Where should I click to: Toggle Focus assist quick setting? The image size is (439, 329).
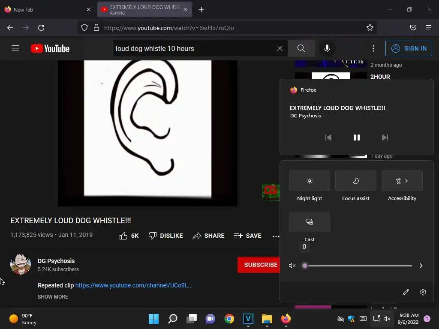click(355, 181)
